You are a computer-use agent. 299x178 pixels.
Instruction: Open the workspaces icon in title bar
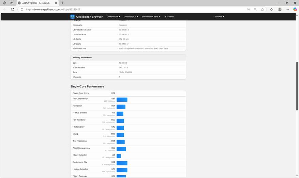click(4, 3)
